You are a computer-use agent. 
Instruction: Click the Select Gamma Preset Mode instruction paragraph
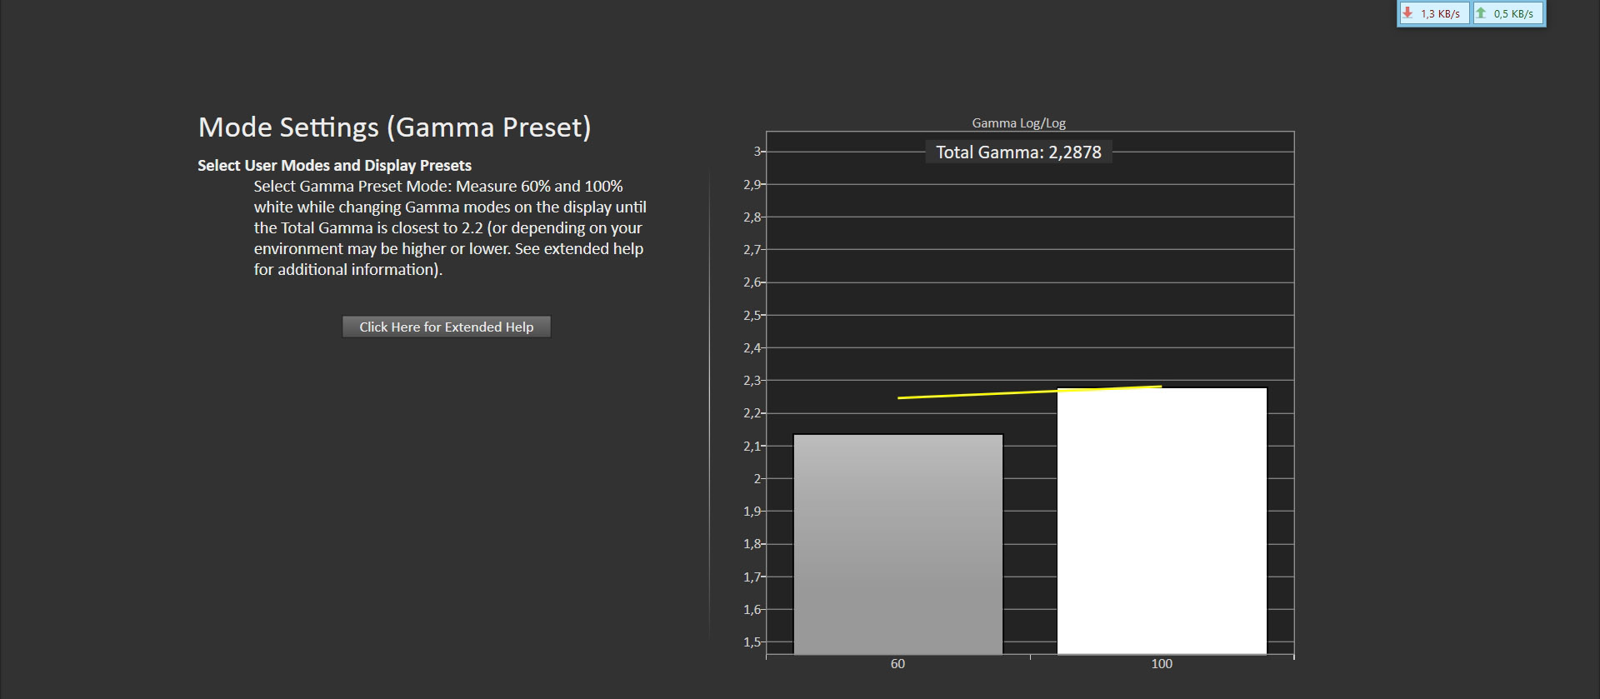(450, 227)
